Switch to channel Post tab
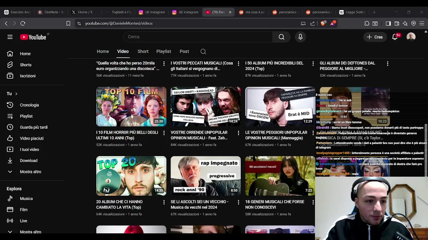 [184, 51]
